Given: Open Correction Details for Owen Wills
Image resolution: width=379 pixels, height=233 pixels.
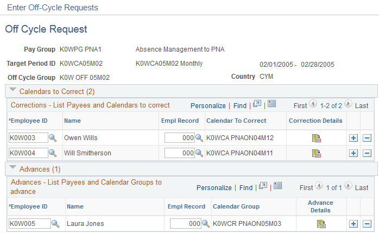Looking at the screenshot, I should pos(316,138).
